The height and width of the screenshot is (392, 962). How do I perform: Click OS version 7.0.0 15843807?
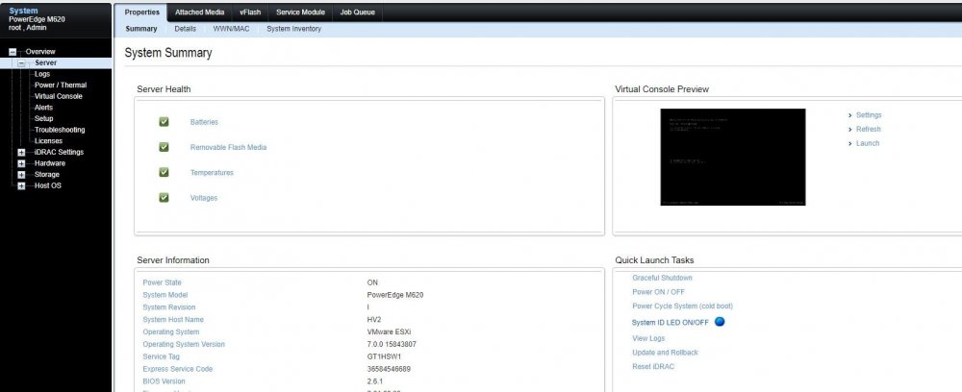click(x=392, y=344)
